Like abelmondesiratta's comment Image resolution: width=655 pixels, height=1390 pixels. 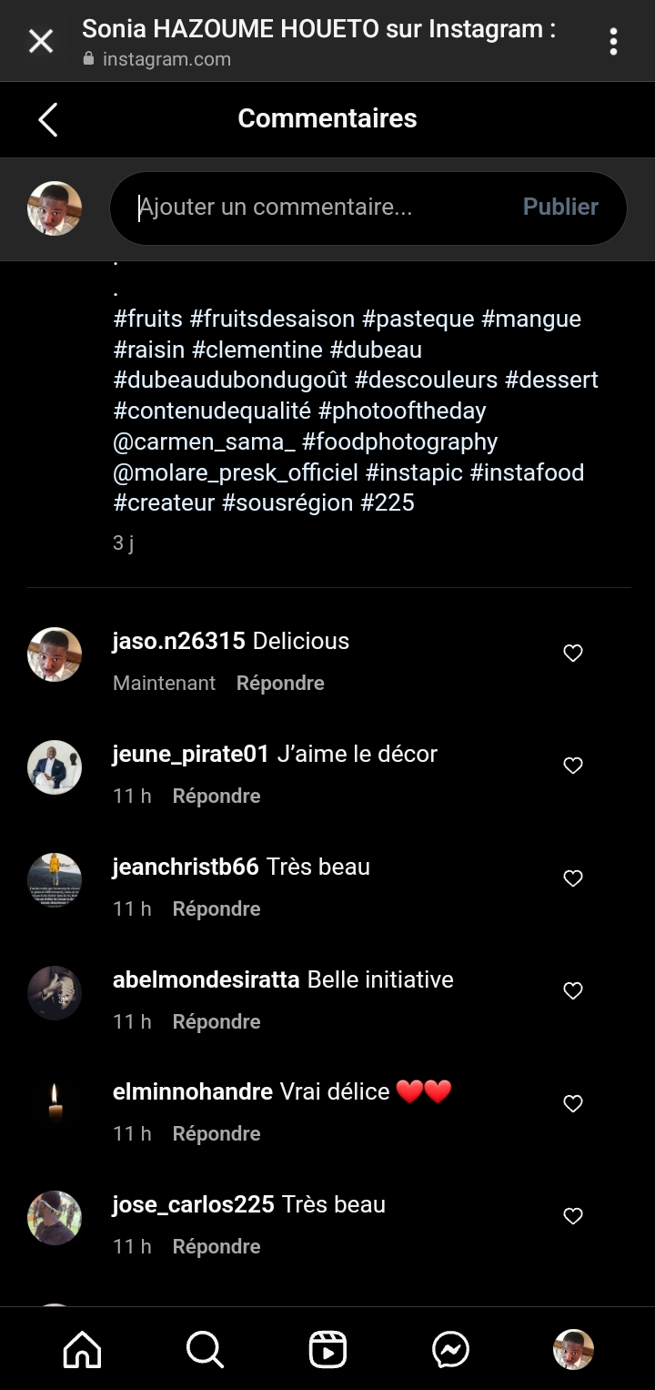[573, 991]
